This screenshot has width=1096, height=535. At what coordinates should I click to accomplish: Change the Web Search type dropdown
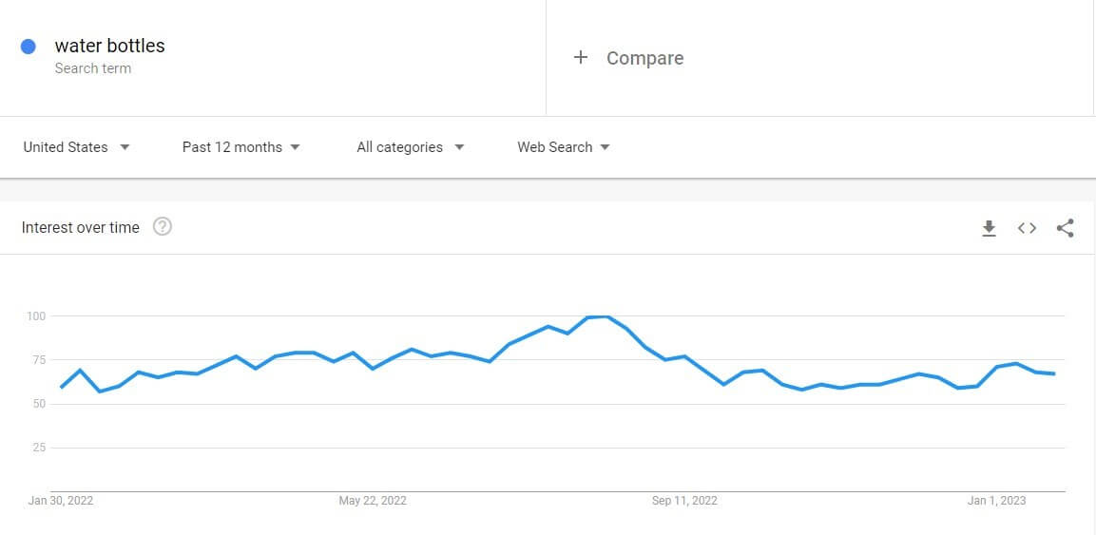[x=564, y=147]
